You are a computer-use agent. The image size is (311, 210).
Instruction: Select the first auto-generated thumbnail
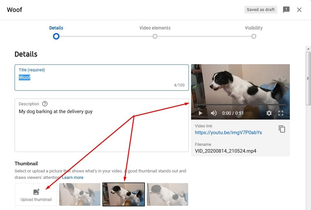pos(80,194)
